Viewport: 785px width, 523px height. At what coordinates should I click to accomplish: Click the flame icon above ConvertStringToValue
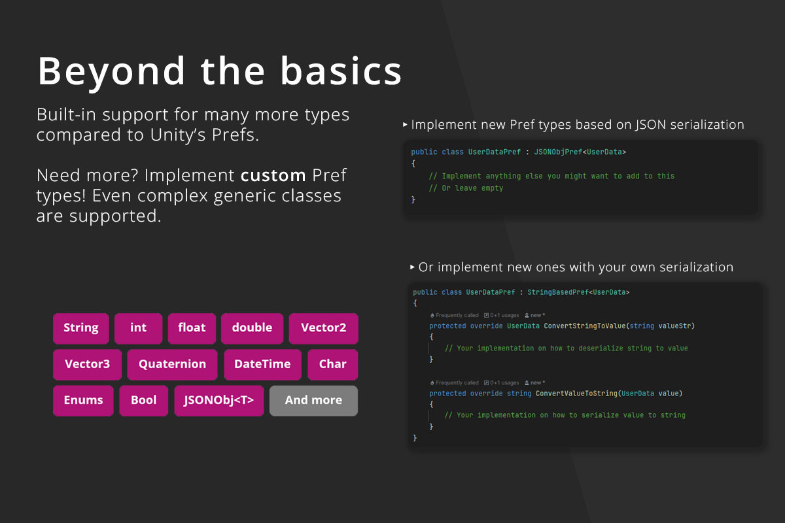point(432,315)
